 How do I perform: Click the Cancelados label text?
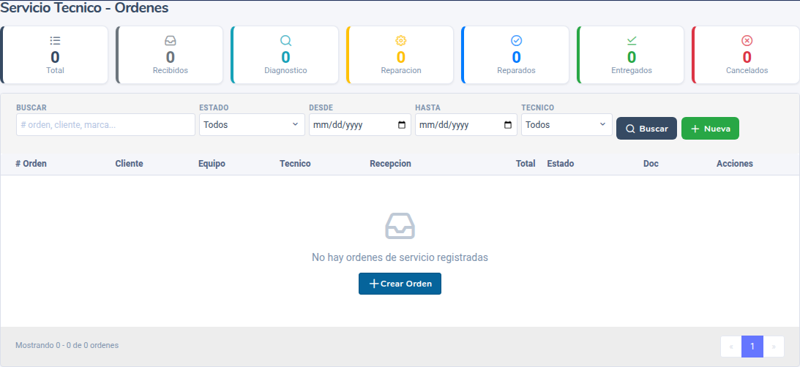pos(747,70)
